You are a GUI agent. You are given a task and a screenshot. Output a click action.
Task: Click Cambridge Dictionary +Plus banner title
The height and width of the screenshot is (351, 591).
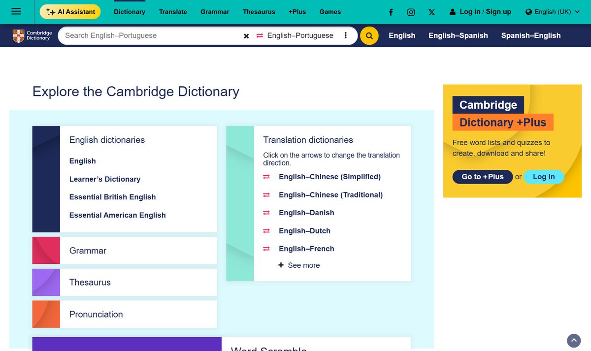coord(503,114)
